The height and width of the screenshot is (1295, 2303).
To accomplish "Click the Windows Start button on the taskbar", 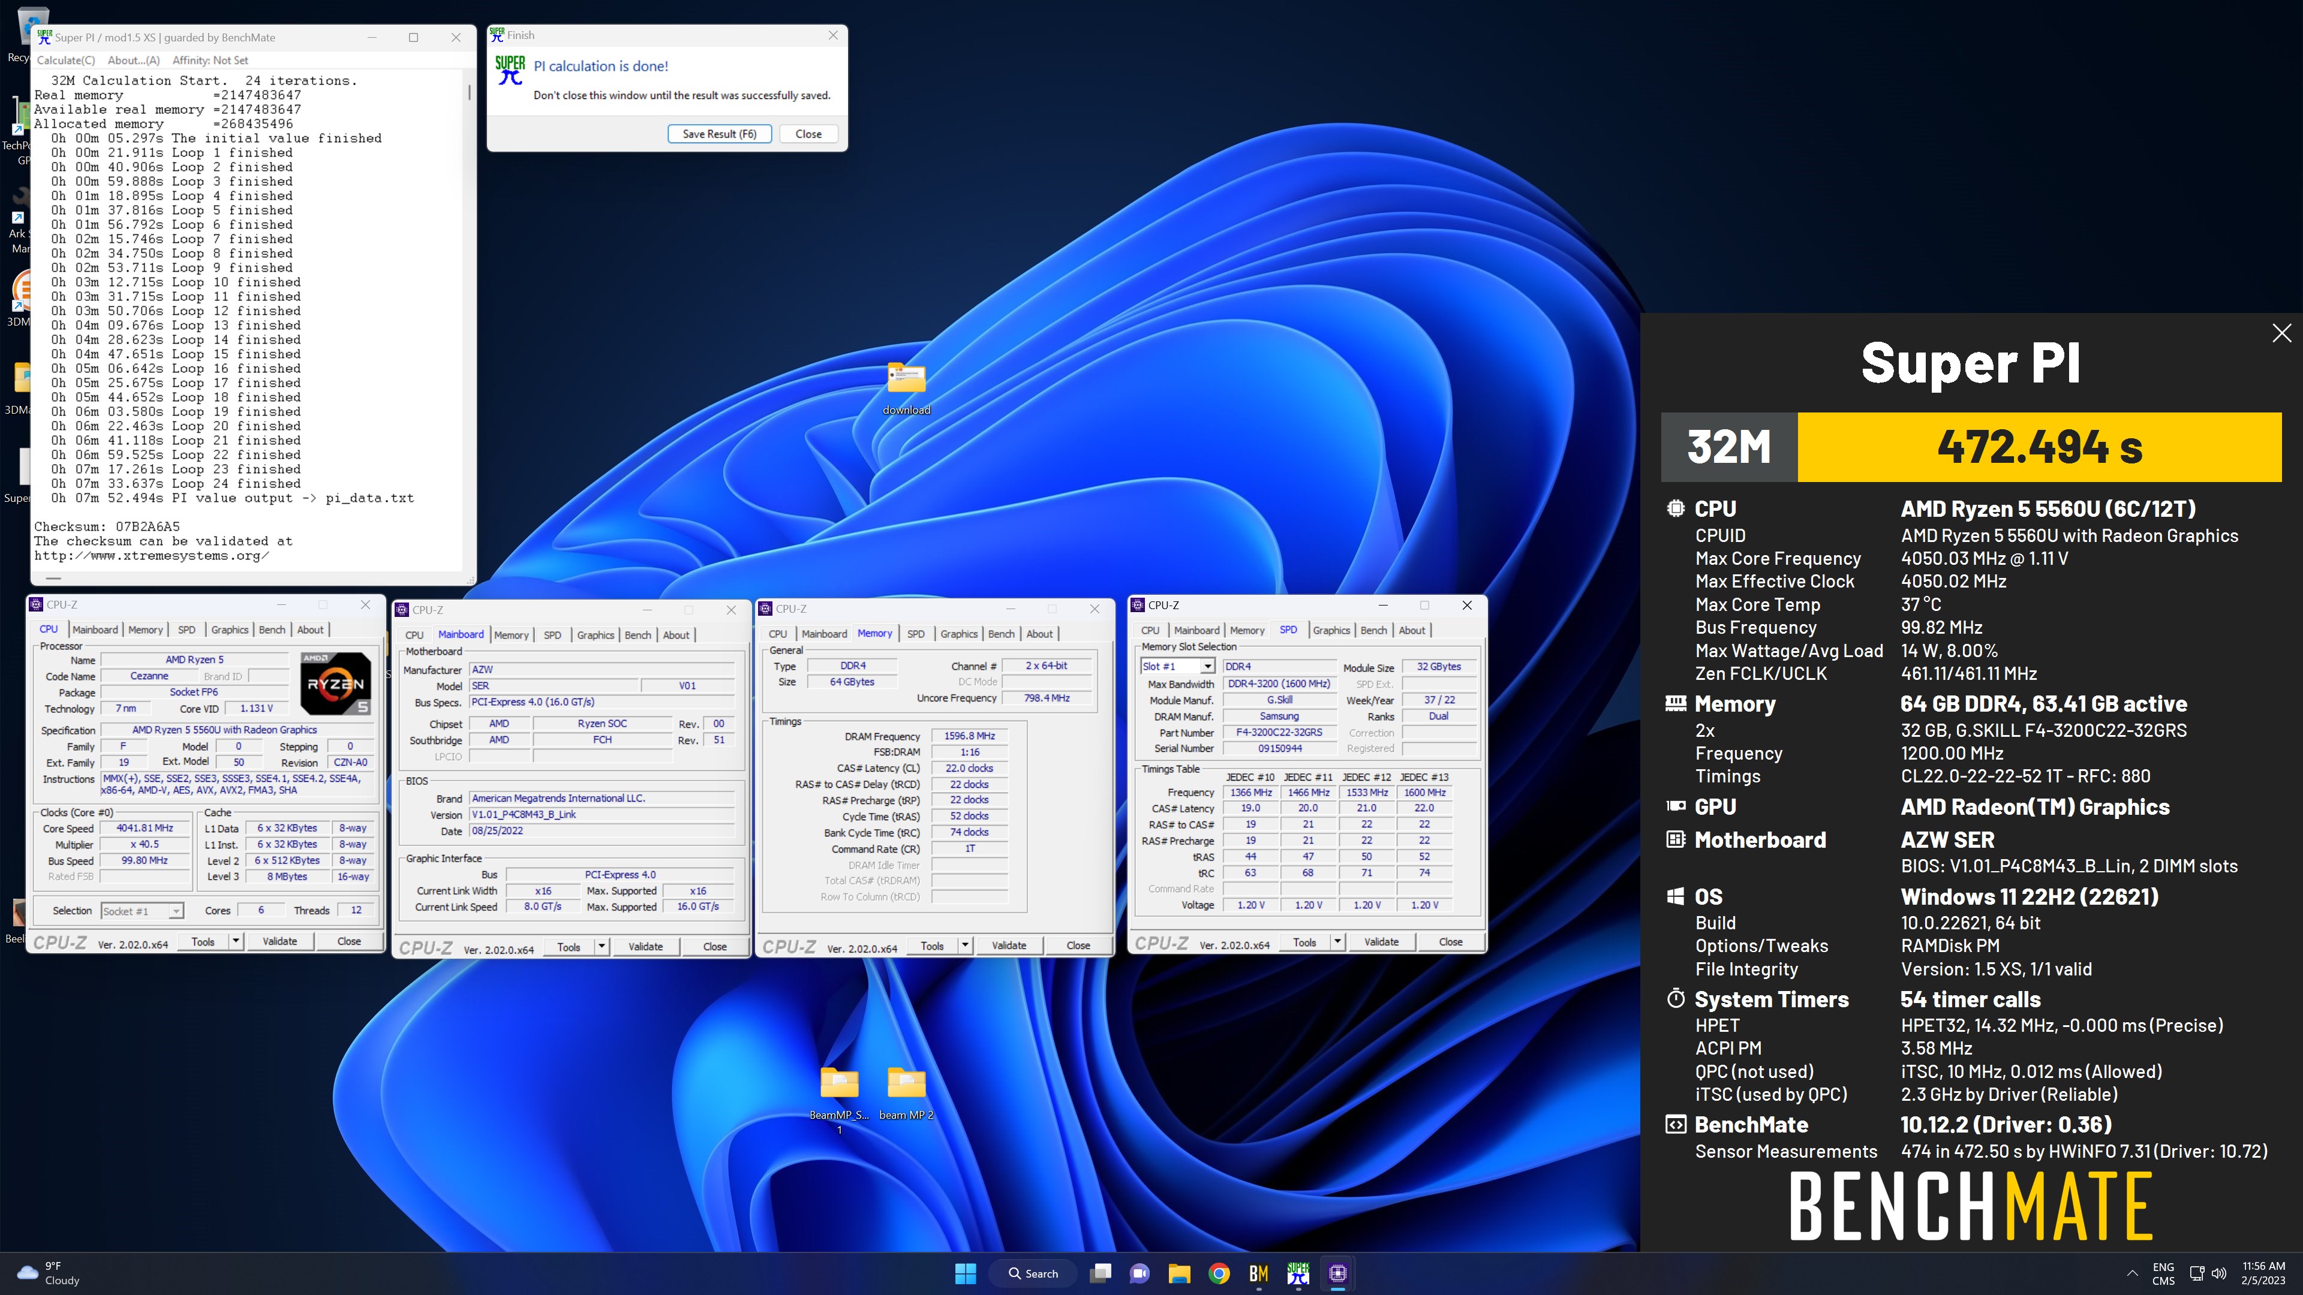I will (x=966, y=1273).
